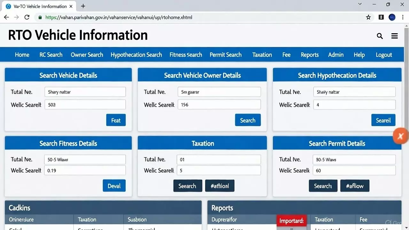Go back using browser back arrow

coord(6,17)
